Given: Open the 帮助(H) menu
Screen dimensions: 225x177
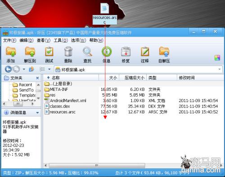Looking at the screenshot, I should [96, 40].
